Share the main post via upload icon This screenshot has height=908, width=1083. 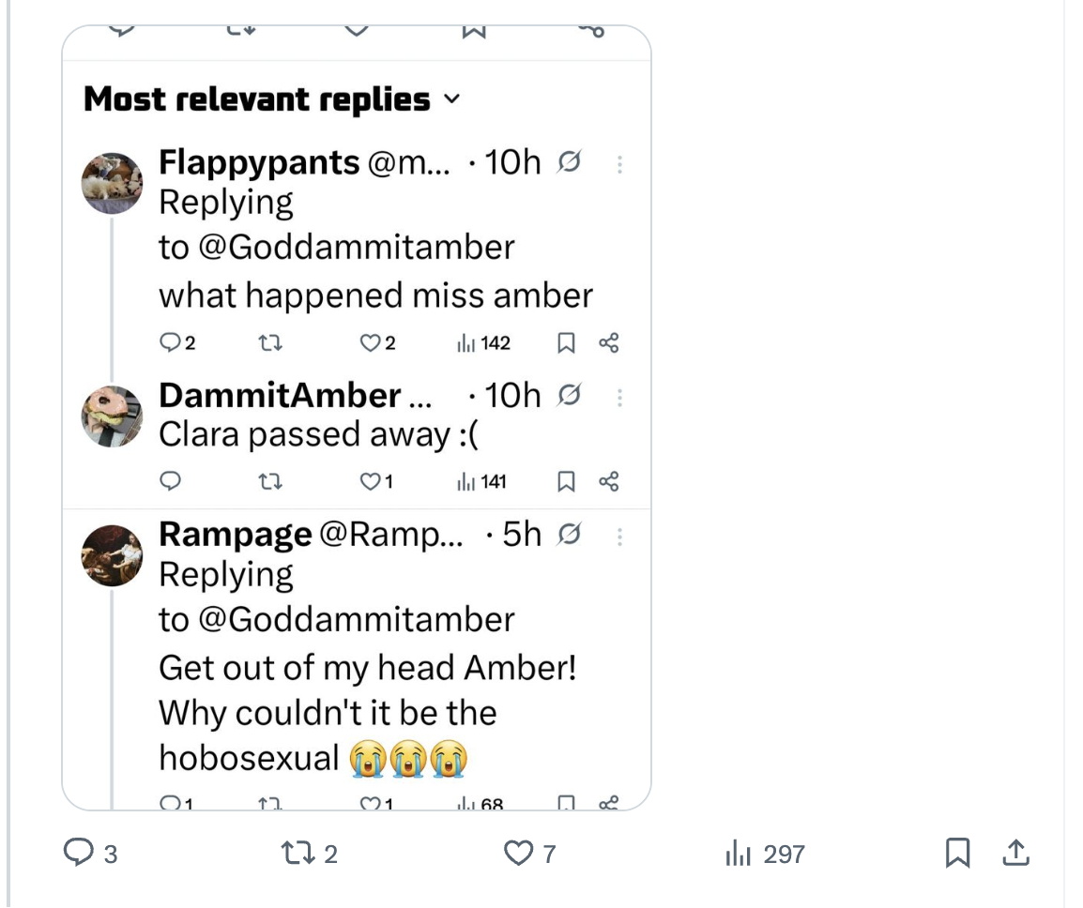[1015, 853]
